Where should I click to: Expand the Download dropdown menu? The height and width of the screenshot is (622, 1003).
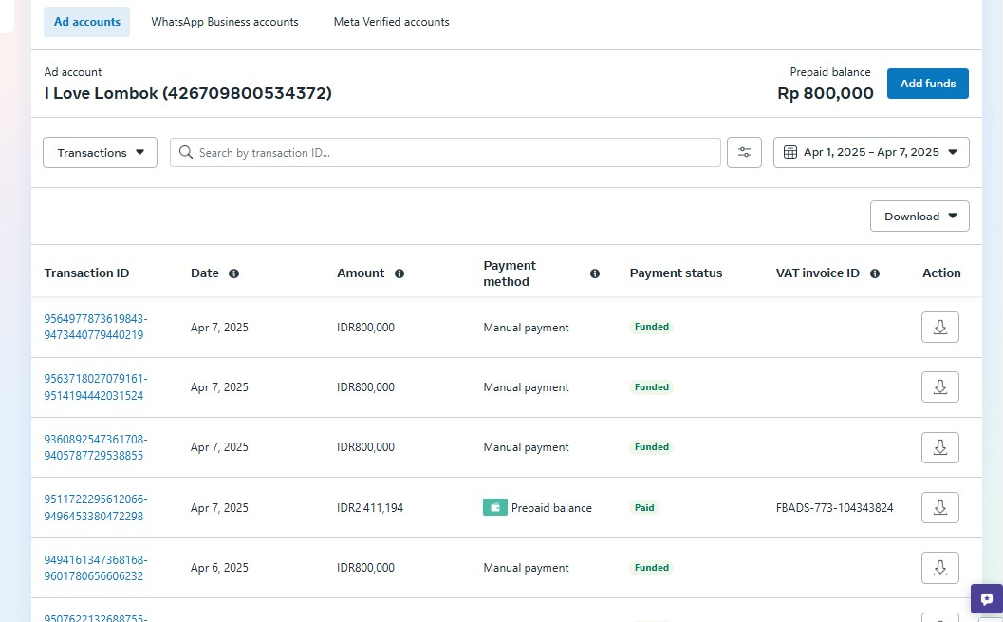pyautogui.click(x=919, y=217)
